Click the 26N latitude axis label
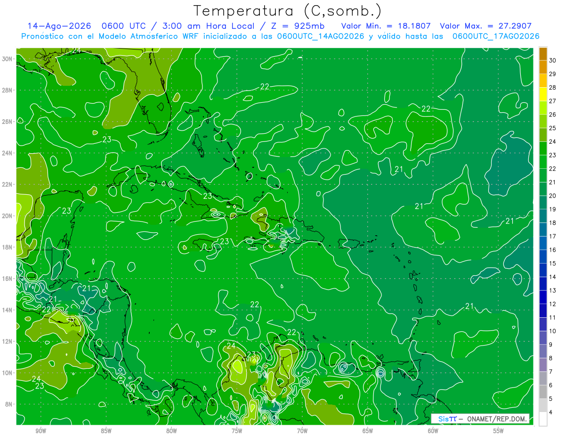 coord(8,121)
